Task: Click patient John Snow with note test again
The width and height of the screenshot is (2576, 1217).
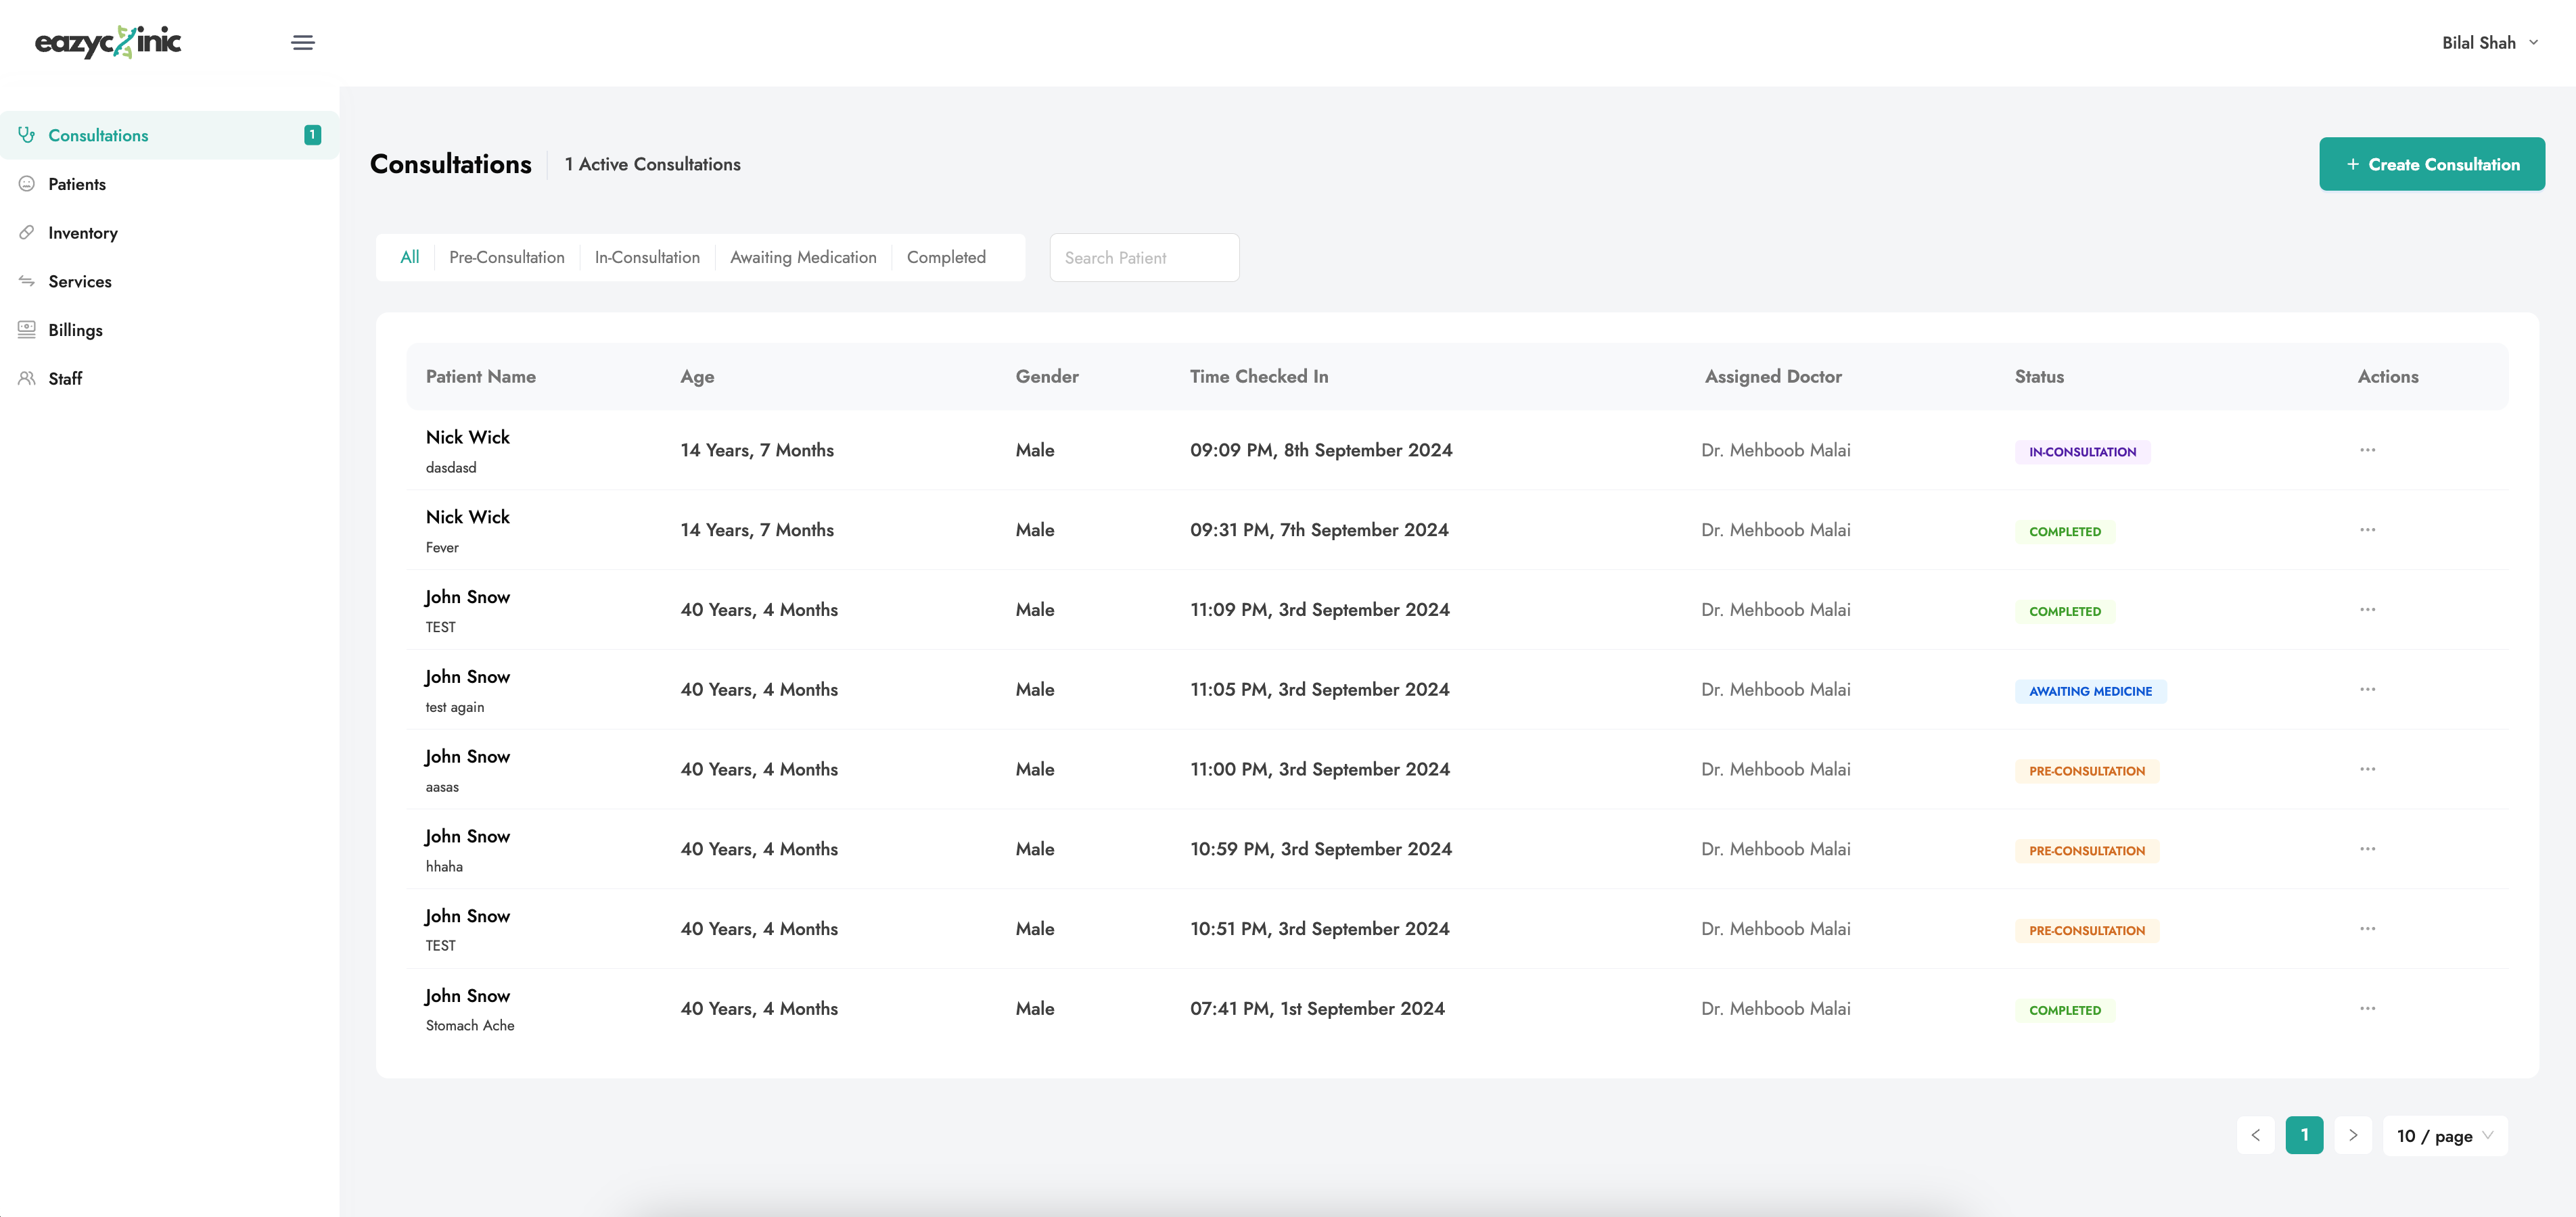Action: pyautogui.click(x=467, y=676)
